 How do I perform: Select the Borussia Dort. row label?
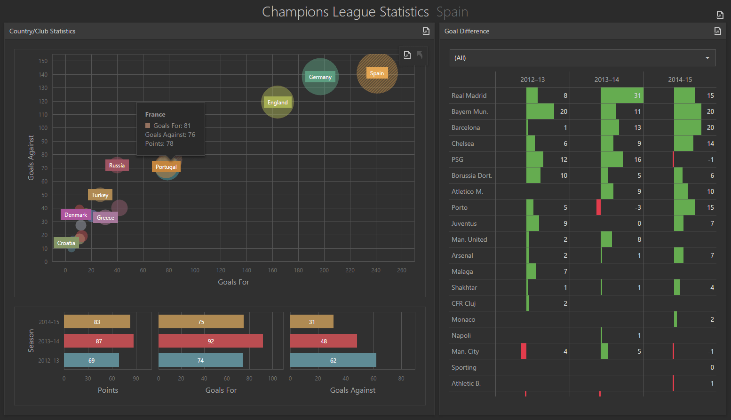click(472, 175)
